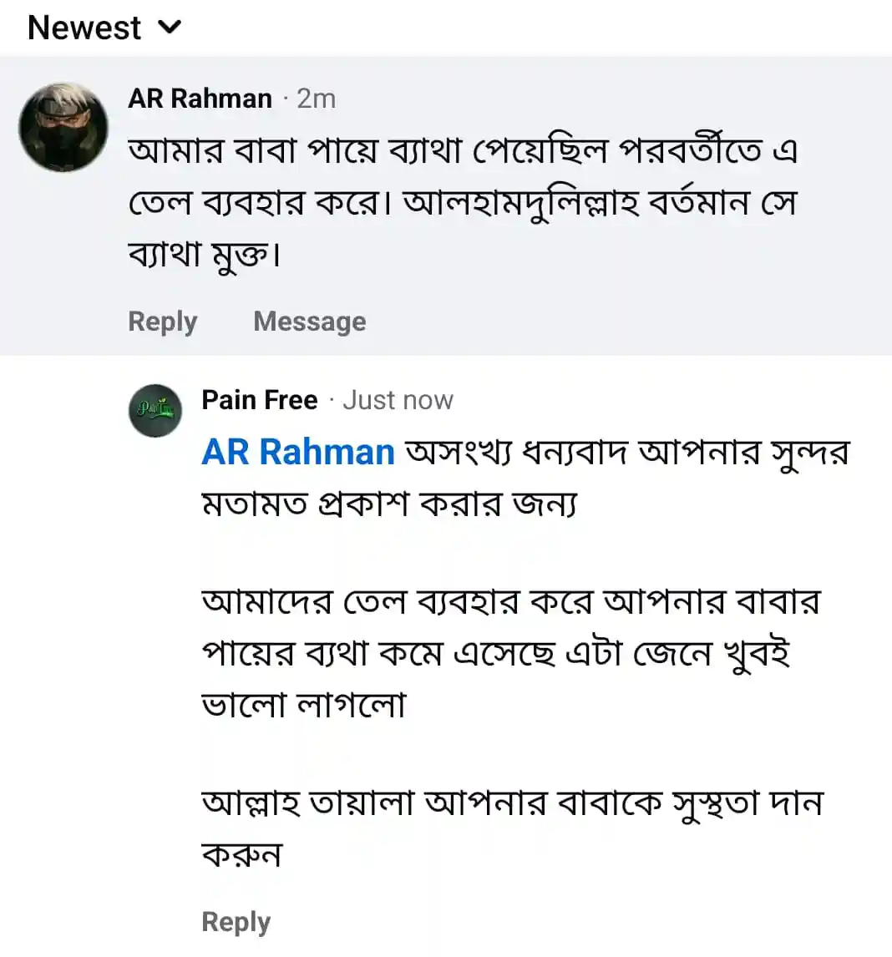Viewport: 892px width, 957px height.
Task: Click the ভালো লাগলো line in the reply
Action: tap(304, 704)
